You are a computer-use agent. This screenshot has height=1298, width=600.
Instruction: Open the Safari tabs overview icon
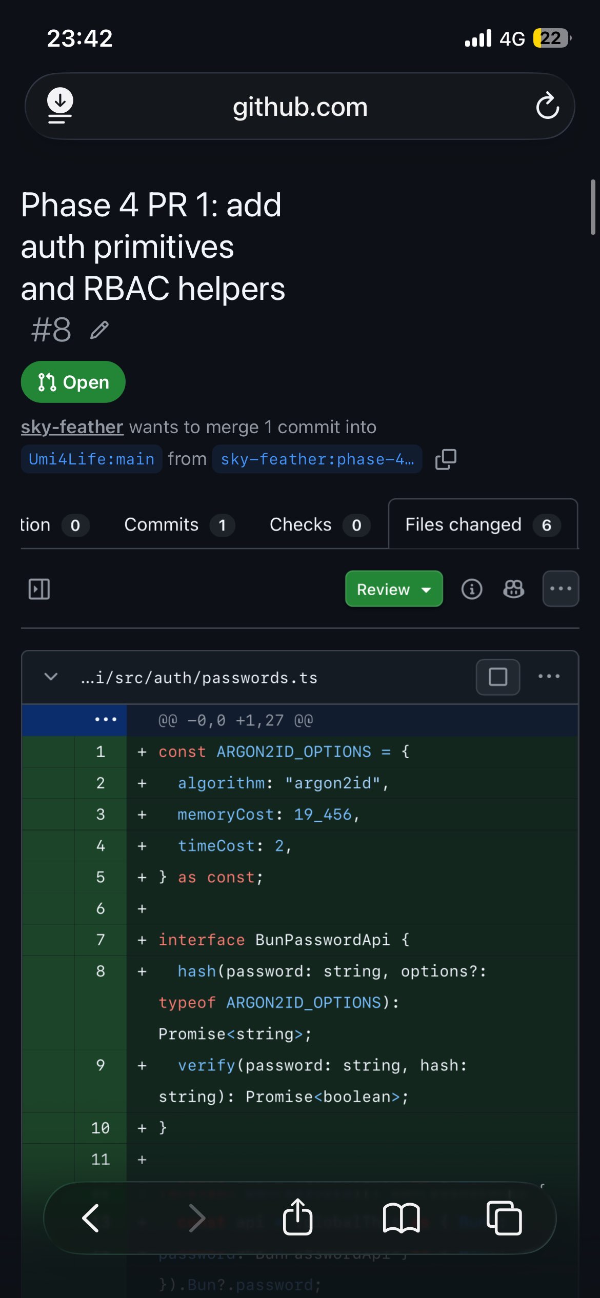(x=504, y=1218)
